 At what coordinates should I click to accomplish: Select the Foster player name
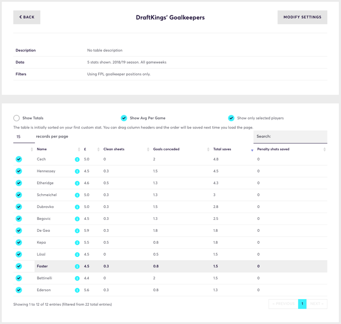coord(42,266)
